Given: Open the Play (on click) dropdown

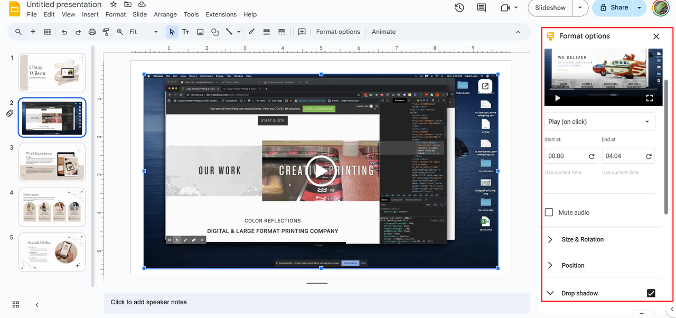Looking at the screenshot, I should click(x=600, y=121).
